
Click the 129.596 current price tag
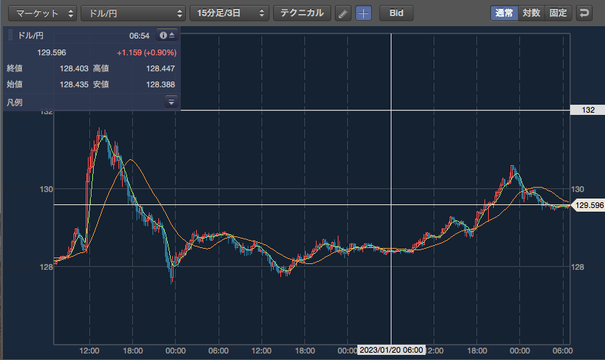pyautogui.click(x=589, y=205)
